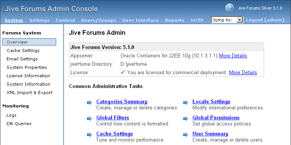Open the User Interface tab

140,20
